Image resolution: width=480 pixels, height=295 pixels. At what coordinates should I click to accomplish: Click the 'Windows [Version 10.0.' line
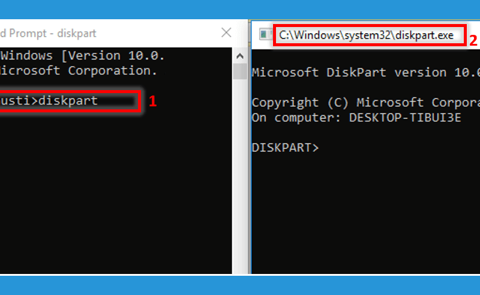[83, 56]
